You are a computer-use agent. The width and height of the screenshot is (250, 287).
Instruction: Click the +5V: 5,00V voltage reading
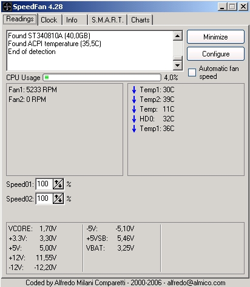32,248
